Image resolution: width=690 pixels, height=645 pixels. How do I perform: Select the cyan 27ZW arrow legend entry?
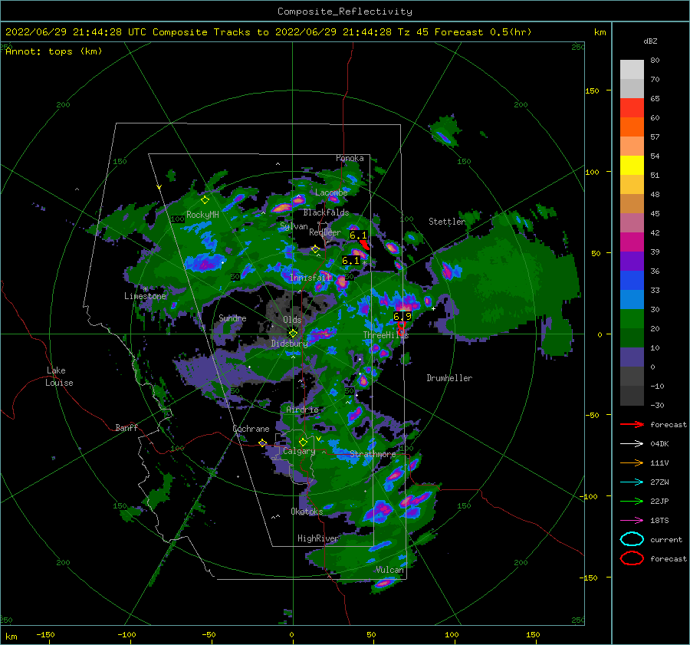[632, 482]
